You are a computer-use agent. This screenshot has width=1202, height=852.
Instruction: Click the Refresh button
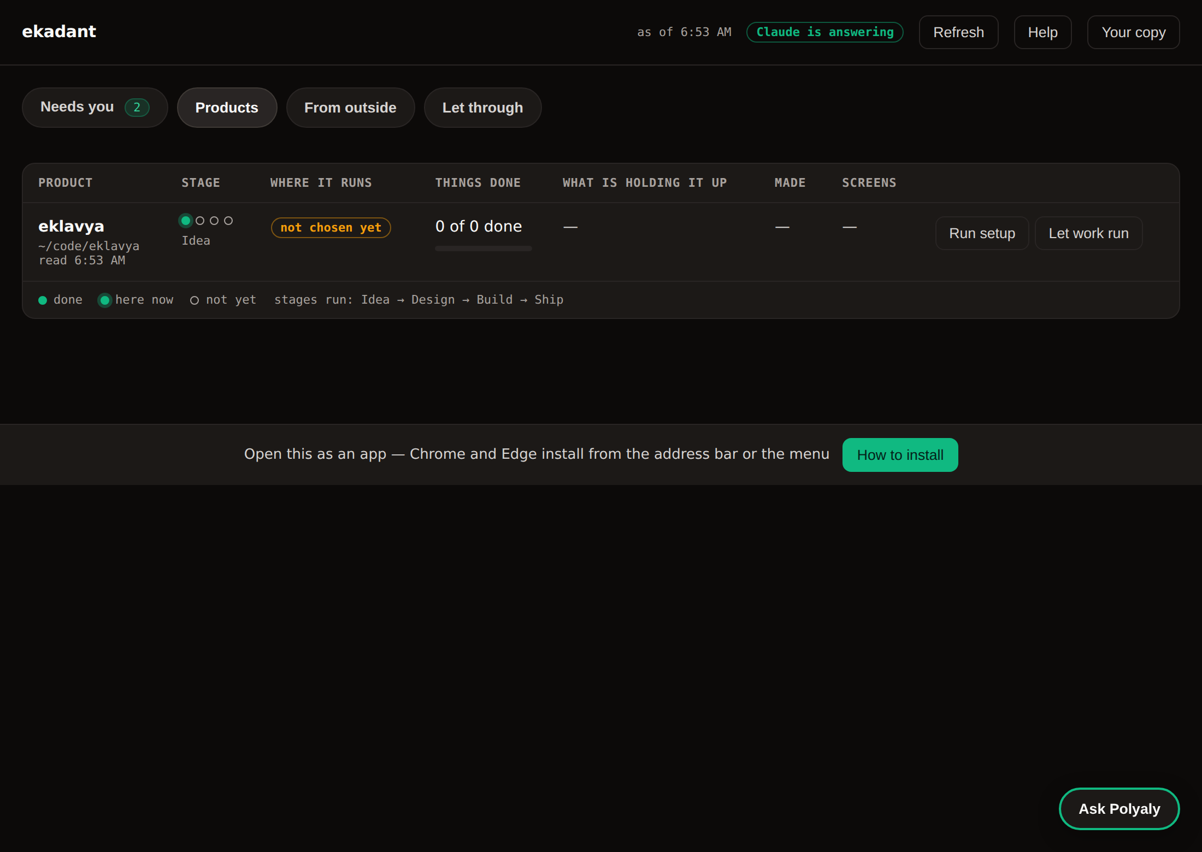coord(958,32)
